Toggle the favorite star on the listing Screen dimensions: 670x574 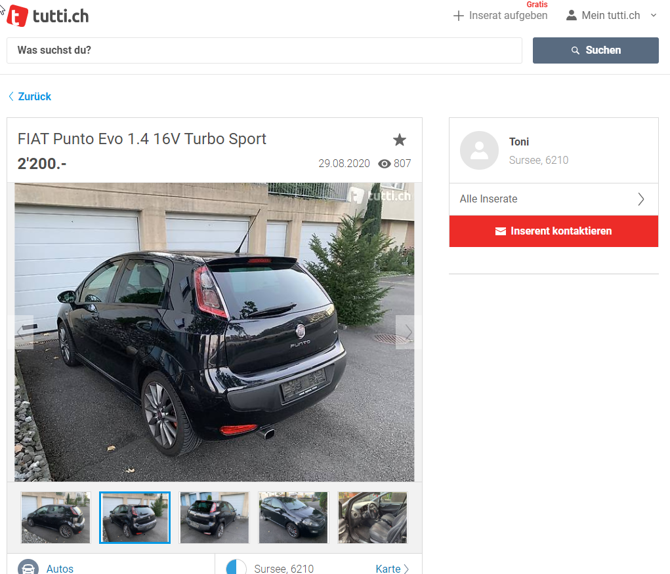tap(400, 140)
